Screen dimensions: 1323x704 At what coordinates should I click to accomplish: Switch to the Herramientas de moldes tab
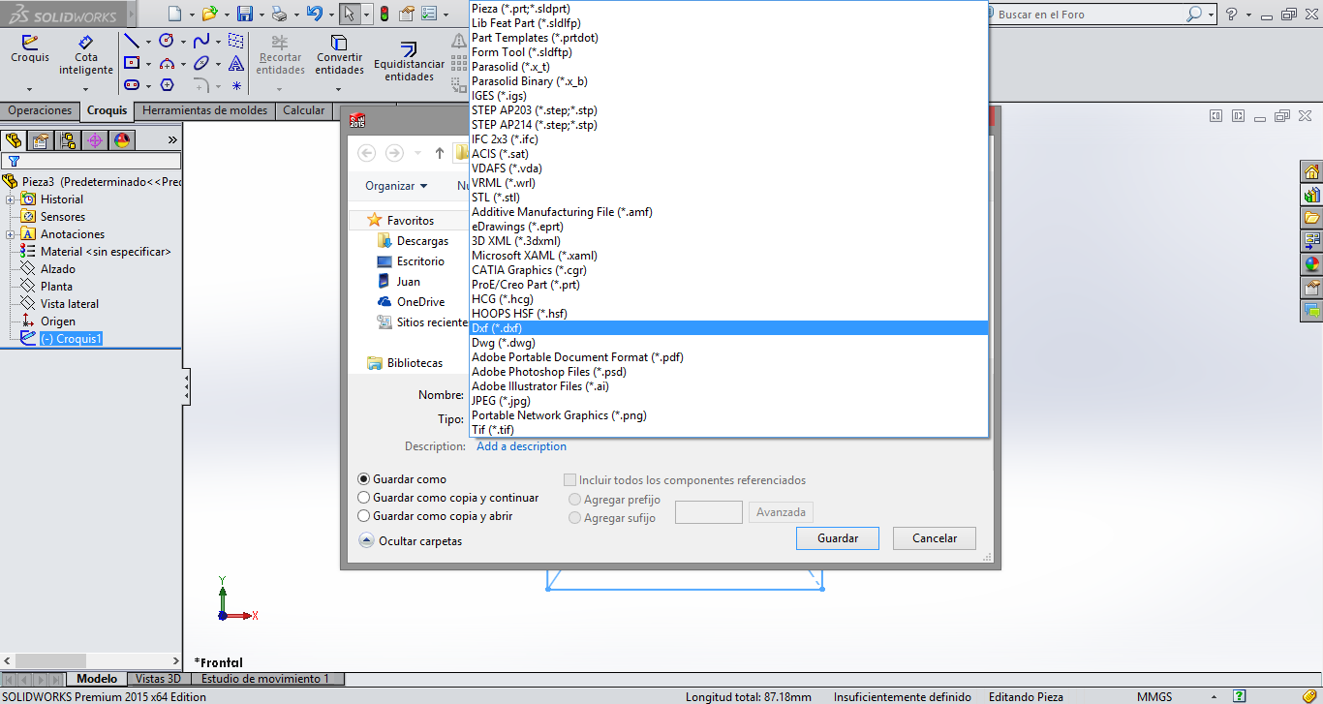coord(204,110)
